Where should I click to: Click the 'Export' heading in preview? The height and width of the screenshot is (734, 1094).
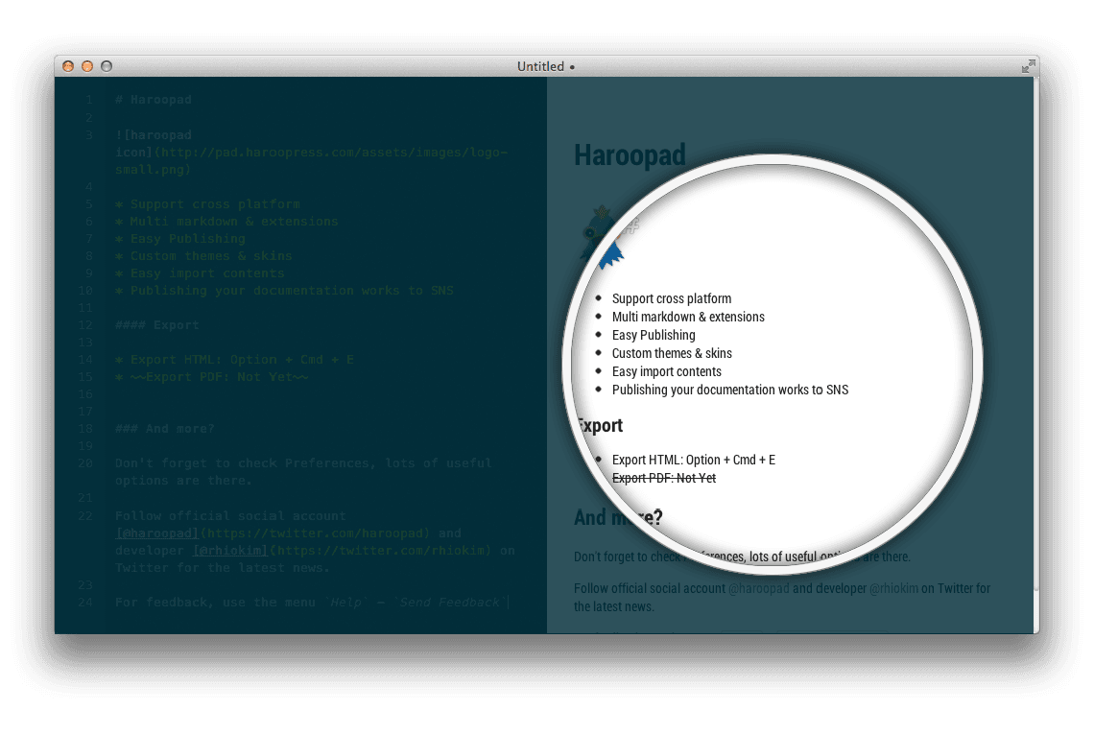coord(601,425)
